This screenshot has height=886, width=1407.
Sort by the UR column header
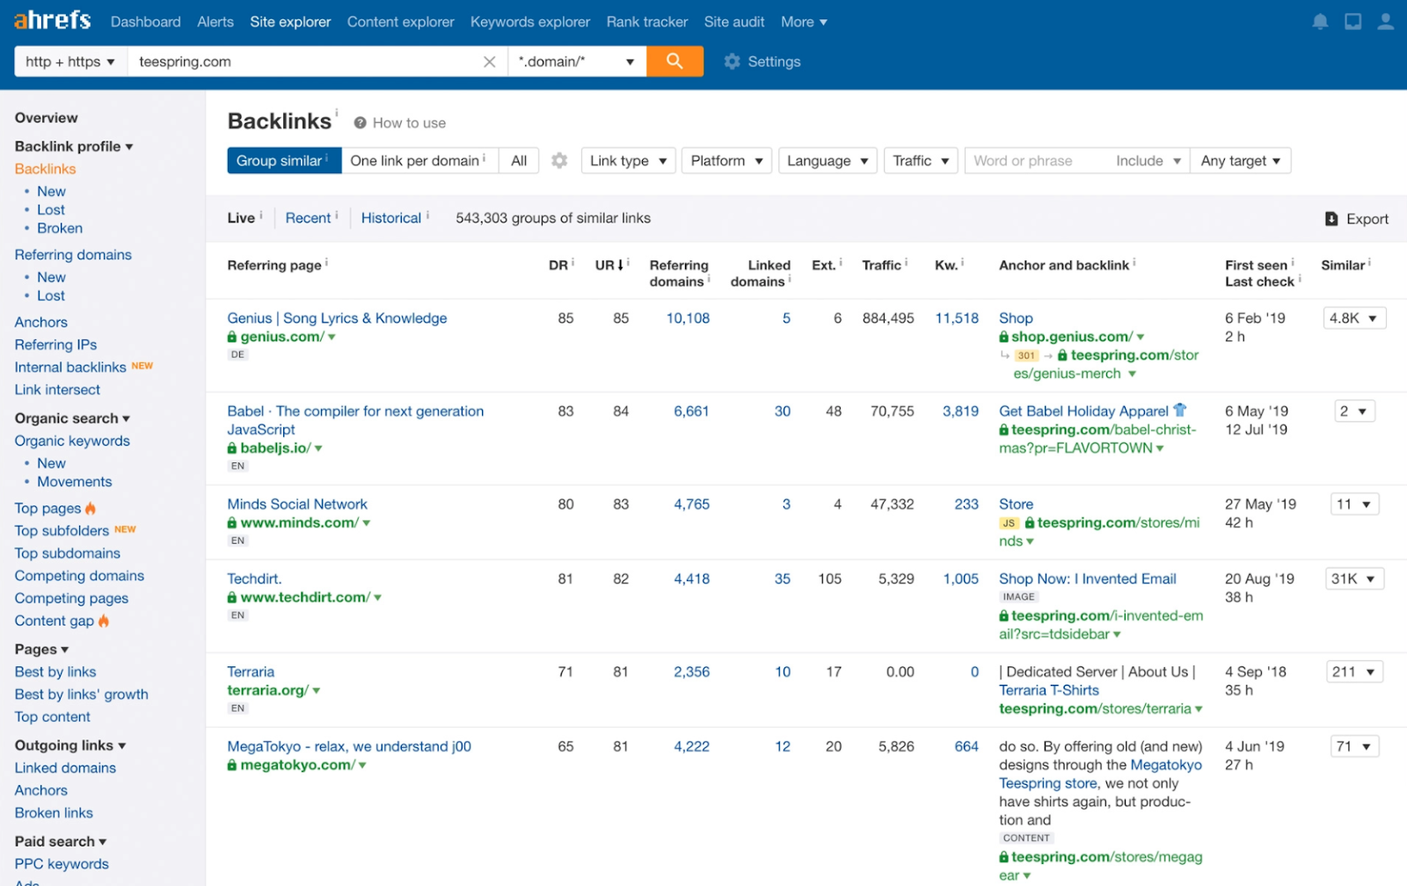[x=609, y=265]
